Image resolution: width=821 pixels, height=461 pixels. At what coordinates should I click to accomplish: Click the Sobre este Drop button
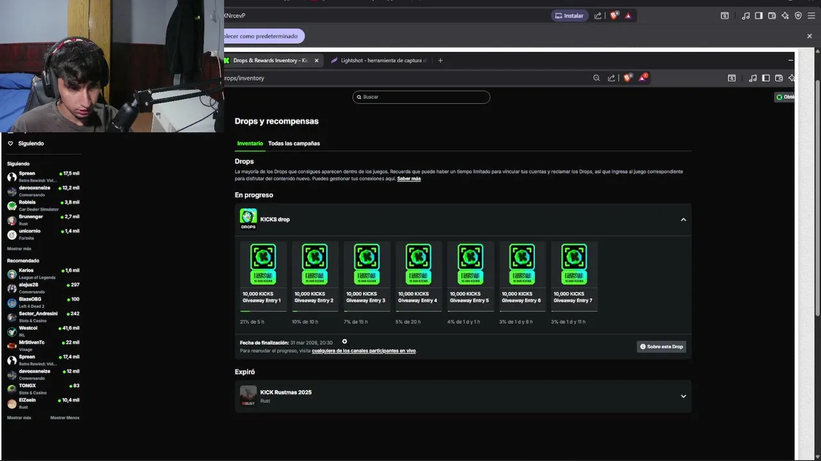661,346
